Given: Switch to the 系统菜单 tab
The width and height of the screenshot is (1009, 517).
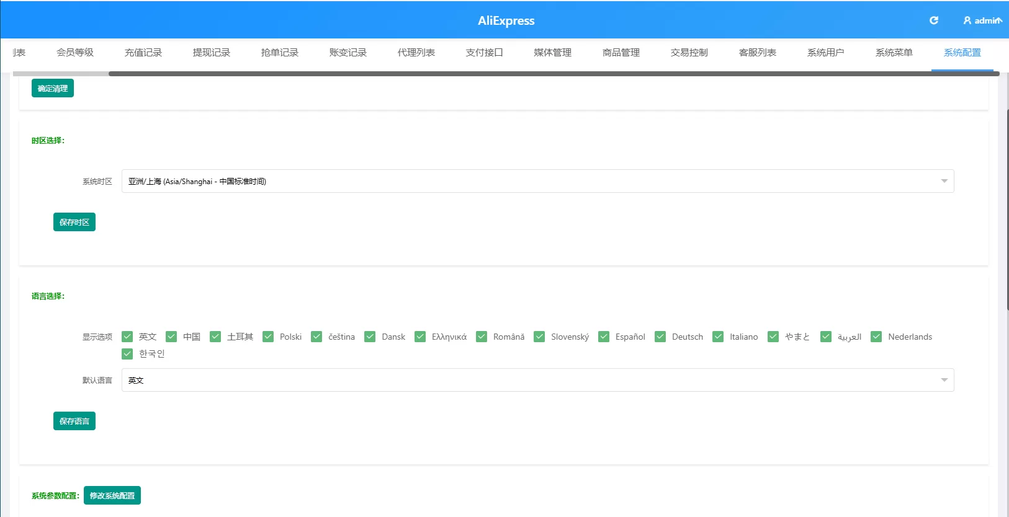Looking at the screenshot, I should 894,53.
